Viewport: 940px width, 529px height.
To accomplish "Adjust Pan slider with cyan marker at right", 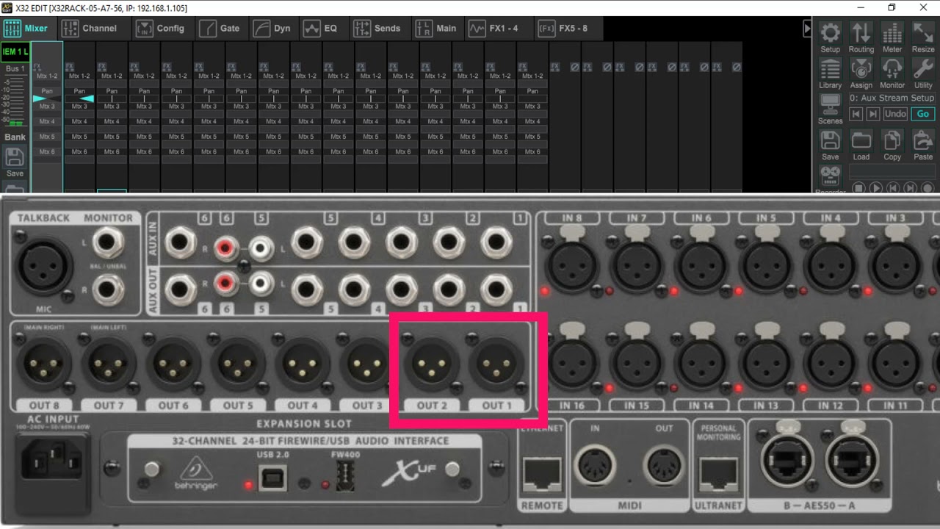I will pyautogui.click(x=79, y=98).
